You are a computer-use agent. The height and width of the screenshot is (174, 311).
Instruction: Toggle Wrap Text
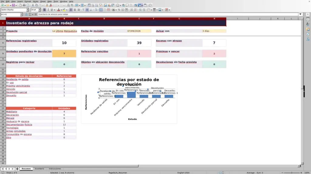tap(96, 10)
